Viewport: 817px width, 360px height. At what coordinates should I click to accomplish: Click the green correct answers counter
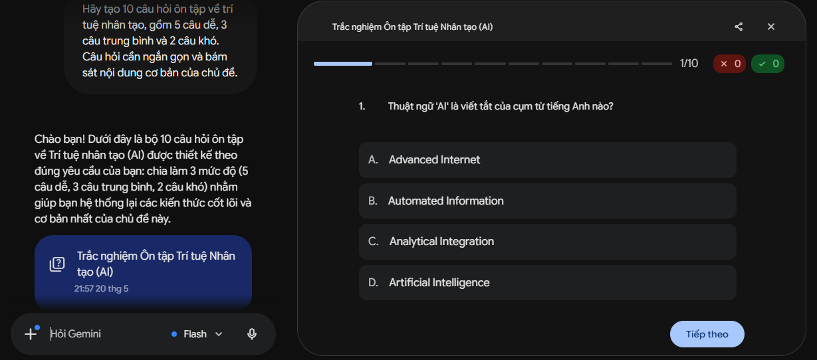(x=768, y=64)
